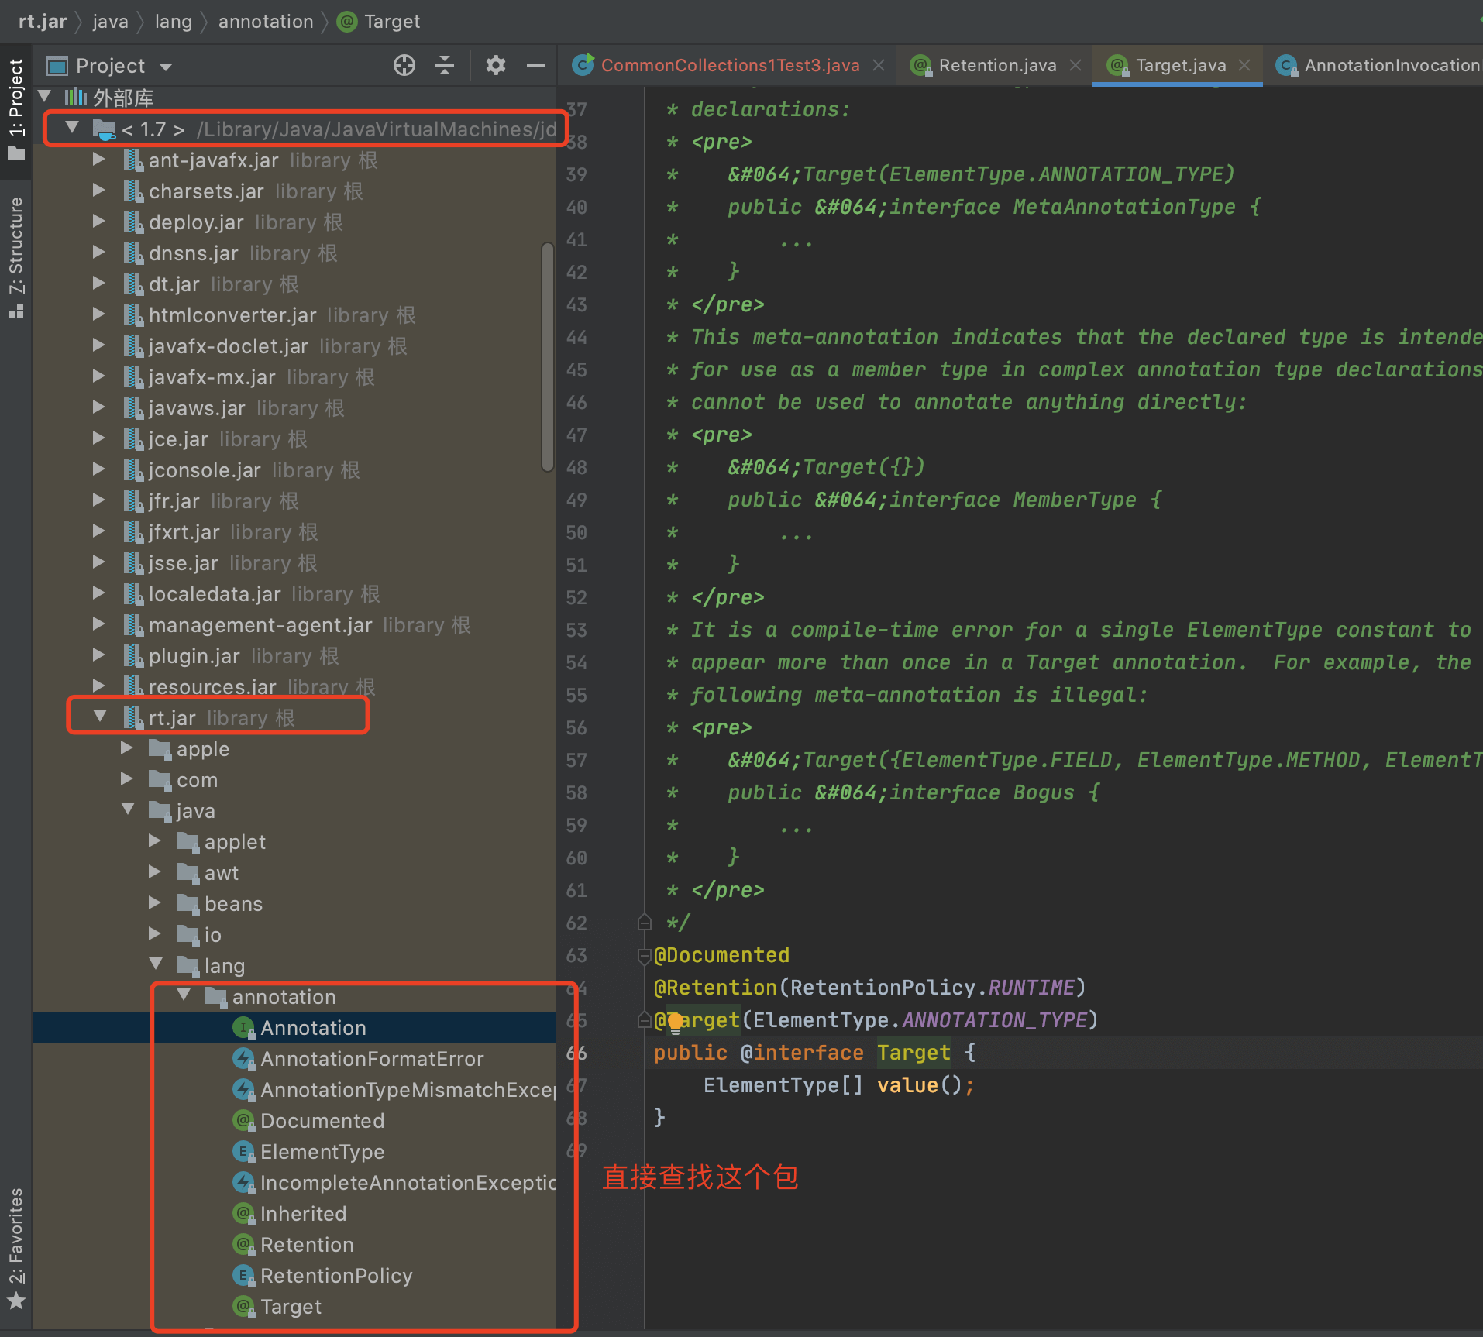The image size is (1483, 1337).
Task: Expand charsets.jar library
Action: (98, 191)
